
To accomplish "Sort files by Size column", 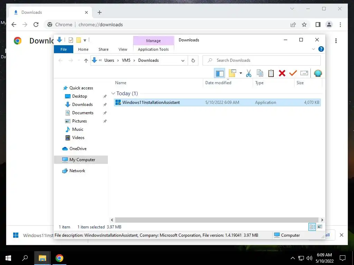I will 300,83.
